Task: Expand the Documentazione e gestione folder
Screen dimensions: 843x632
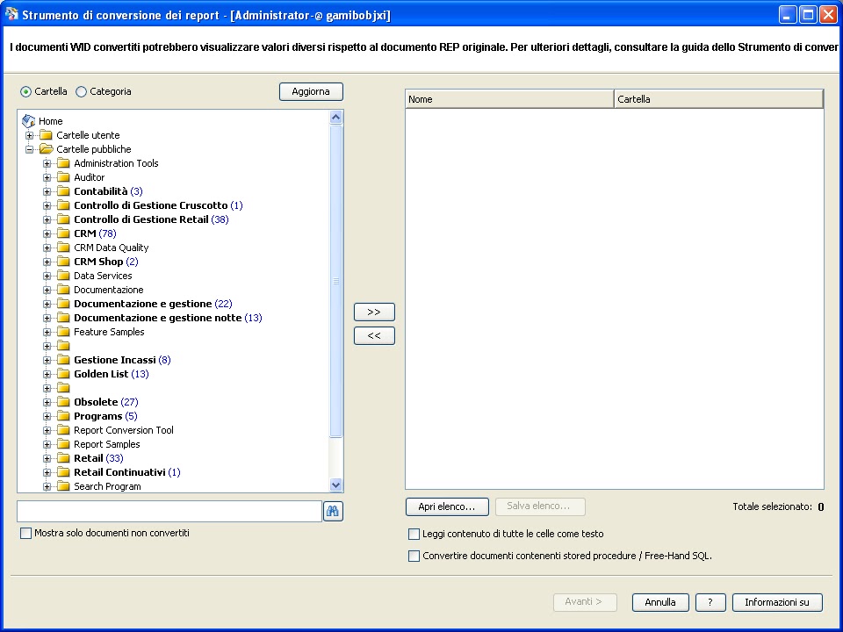Action: [x=47, y=303]
